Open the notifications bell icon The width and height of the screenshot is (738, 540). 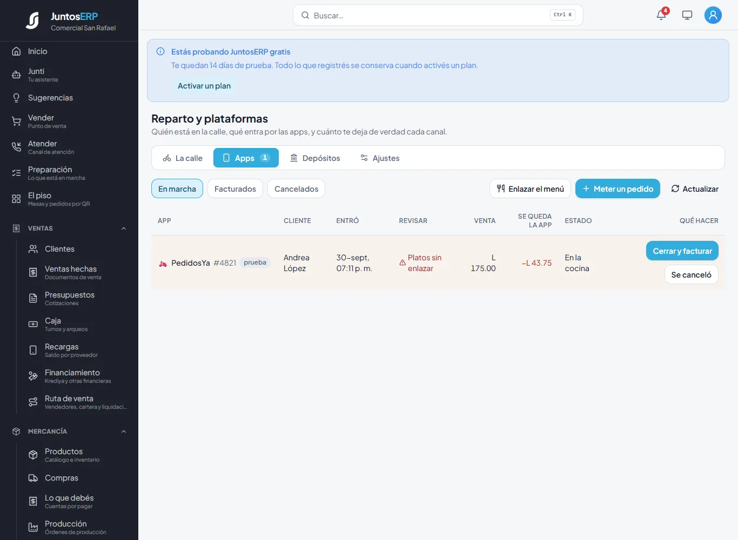661,15
